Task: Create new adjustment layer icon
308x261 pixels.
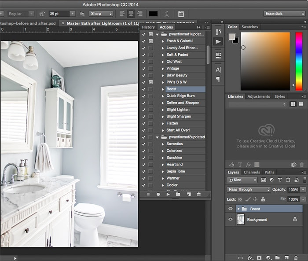Action: (x=268, y=257)
